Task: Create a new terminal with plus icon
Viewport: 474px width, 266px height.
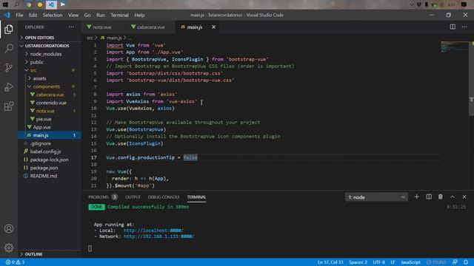Action: click(416, 197)
